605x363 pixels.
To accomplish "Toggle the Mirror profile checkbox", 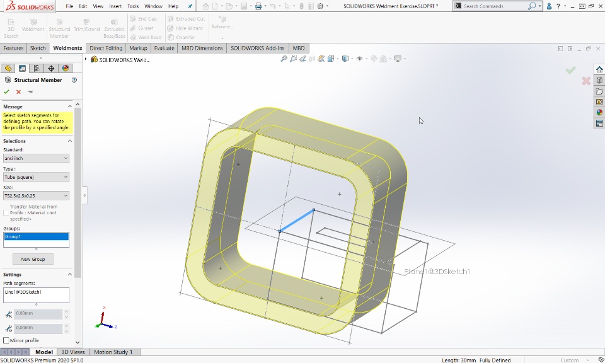I will [6, 340].
